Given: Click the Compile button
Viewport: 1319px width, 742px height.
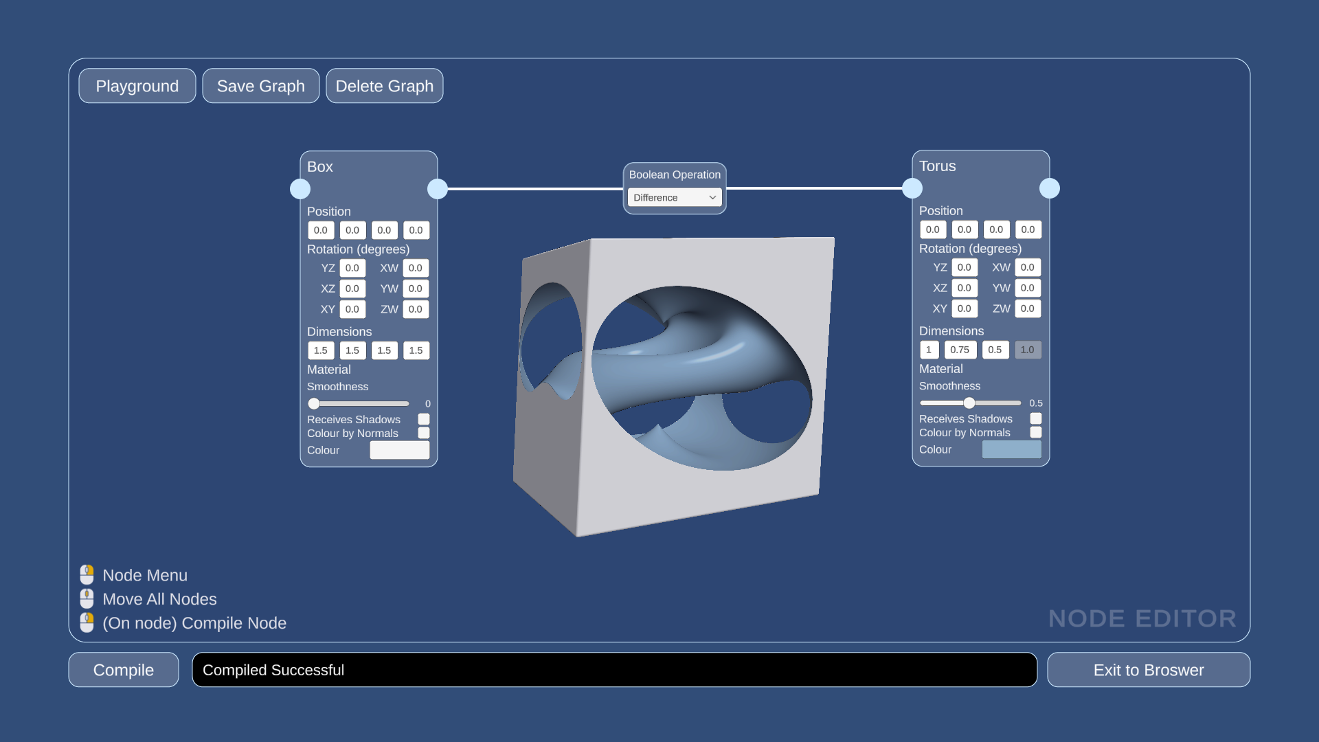Looking at the screenshot, I should coord(123,670).
